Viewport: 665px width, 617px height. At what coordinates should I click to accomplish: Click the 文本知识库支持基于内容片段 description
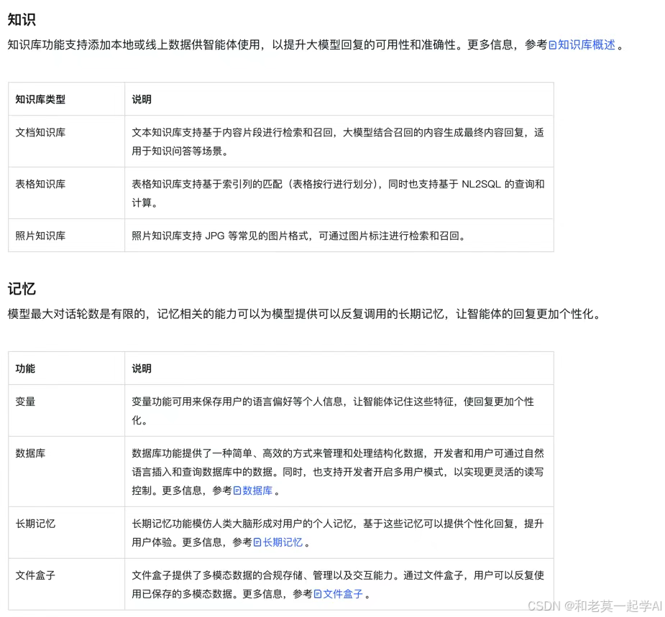point(338,142)
